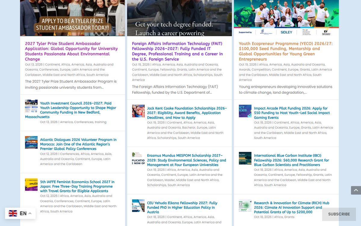Click training category under Youth Investment Council
Viewport: 361px width, 226px height.
coord(100,122)
